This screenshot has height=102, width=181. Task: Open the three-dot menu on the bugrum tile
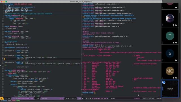click(x=163, y=95)
